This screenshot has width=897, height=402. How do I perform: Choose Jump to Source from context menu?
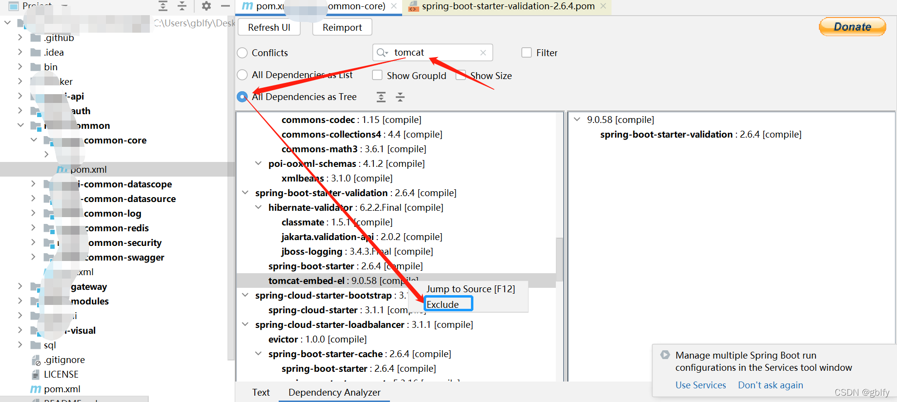(470, 289)
